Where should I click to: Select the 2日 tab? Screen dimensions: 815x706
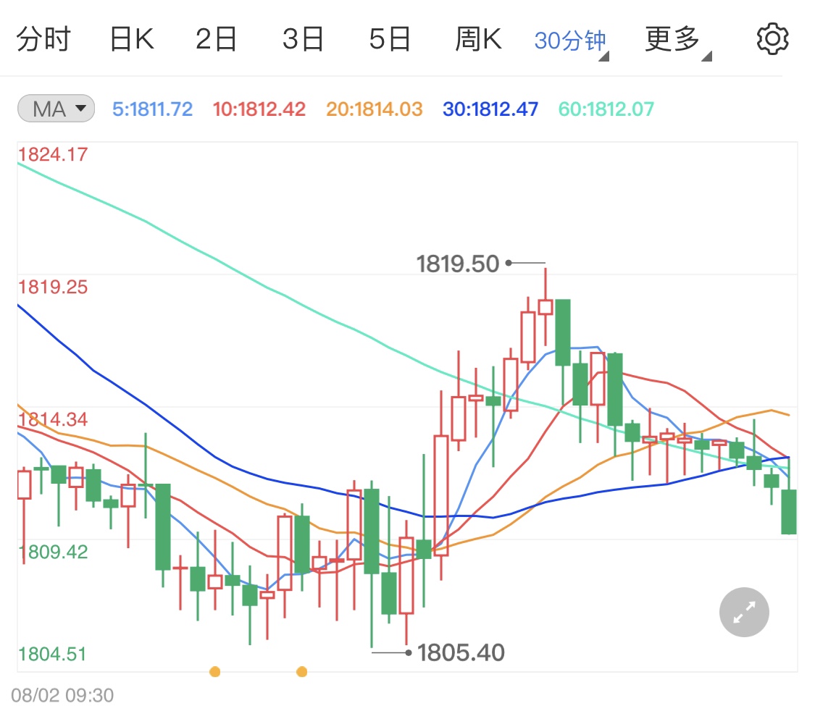pos(216,39)
